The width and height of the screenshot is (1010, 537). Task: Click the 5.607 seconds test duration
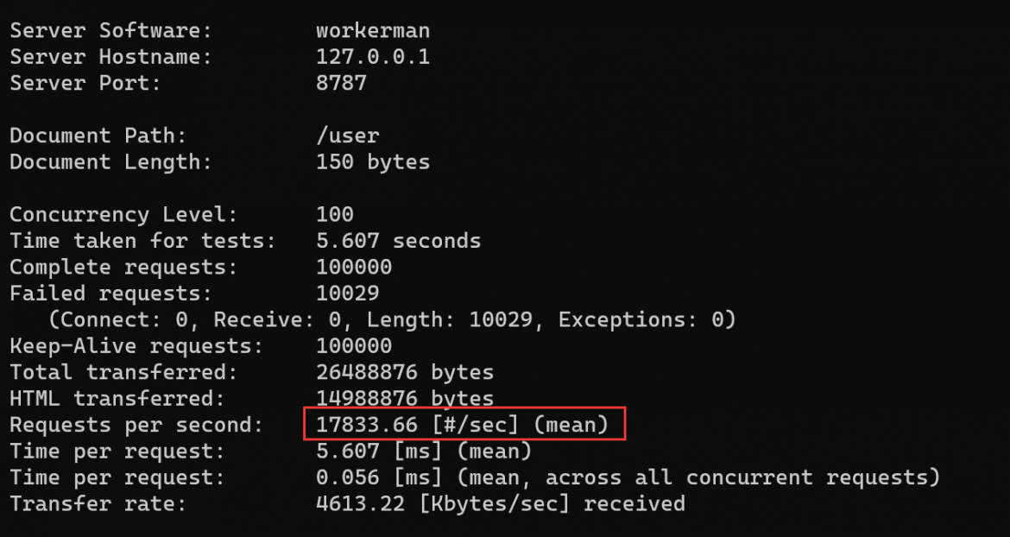pyautogui.click(x=399, y=241)
